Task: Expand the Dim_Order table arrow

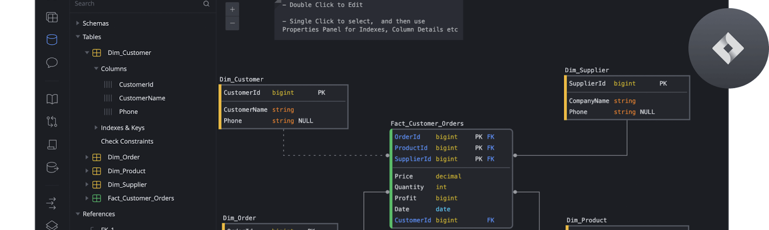Action: pos(87,157)
